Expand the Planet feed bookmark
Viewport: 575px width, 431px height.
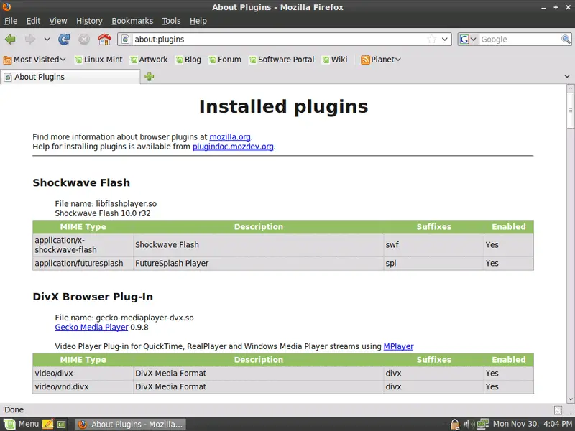(x=381, y=60)
